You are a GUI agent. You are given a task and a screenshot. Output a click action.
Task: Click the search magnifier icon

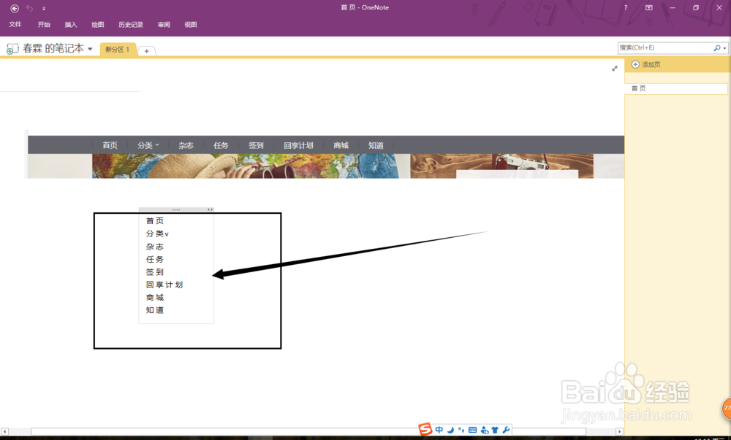tap(717, 47)
